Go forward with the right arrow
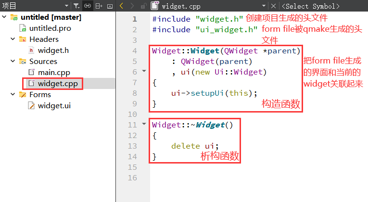The width and height of the screenshot is (368, 202). point(132,6)
